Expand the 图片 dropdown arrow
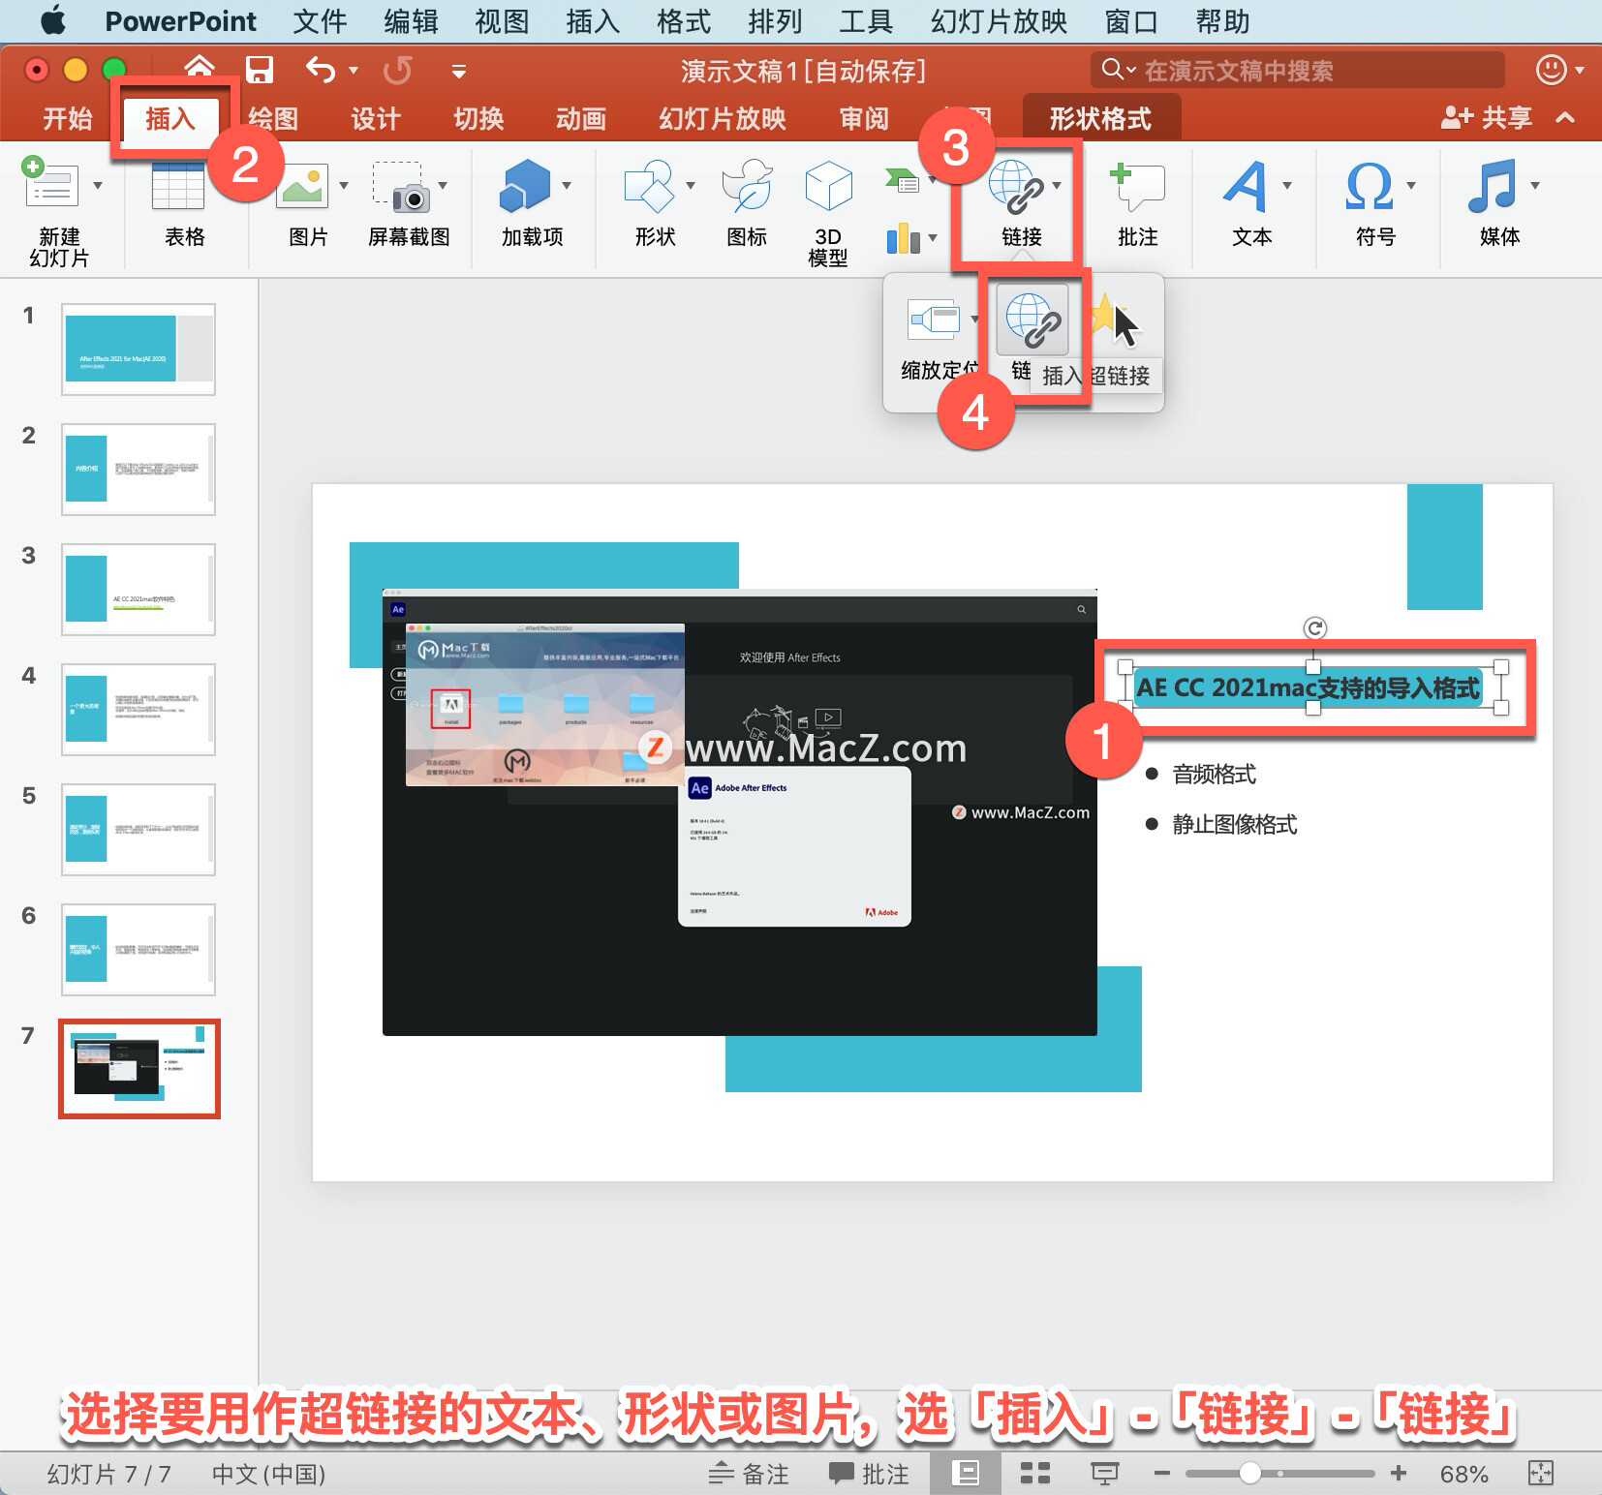 (344, 185)
